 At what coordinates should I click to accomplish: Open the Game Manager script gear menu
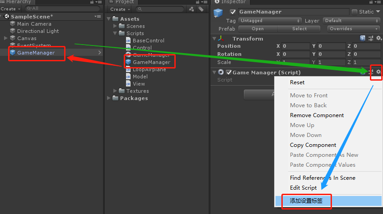pyautogui.click(x=378, y=72)
